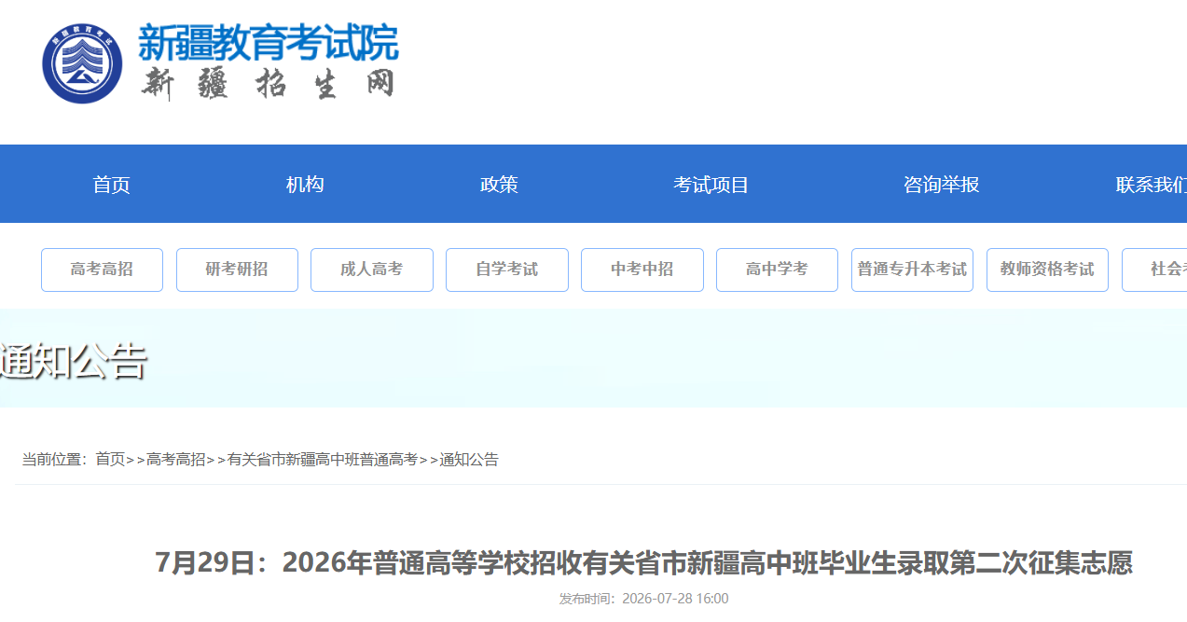Open the 咨询举报 navigation menu item
This screenshot has width=1187, height=622.
[942, 185]
